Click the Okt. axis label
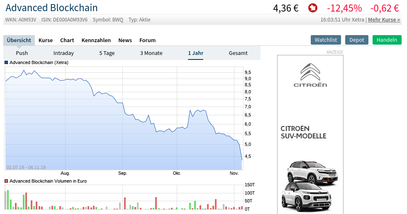Viewport: 407px width, 214px height. coord(177,173)
